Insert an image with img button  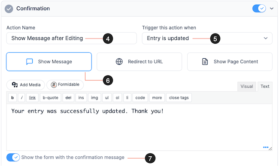pyautogui.click(x=94, y=98)
